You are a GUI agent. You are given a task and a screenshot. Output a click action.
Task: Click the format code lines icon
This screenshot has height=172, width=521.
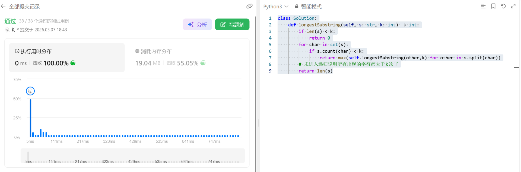pyautogui.click(x=483, y=6)
